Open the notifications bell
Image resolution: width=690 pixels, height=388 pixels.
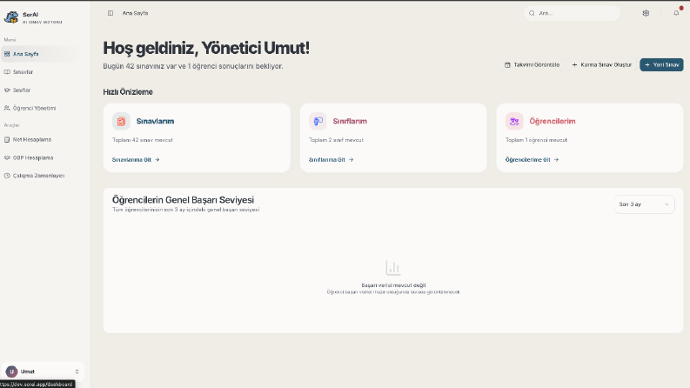tap(676, 13)
